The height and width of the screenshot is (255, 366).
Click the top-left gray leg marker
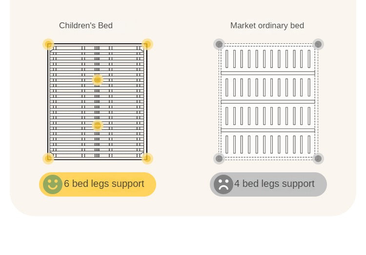pyautogui.click(x=219, y=44)
